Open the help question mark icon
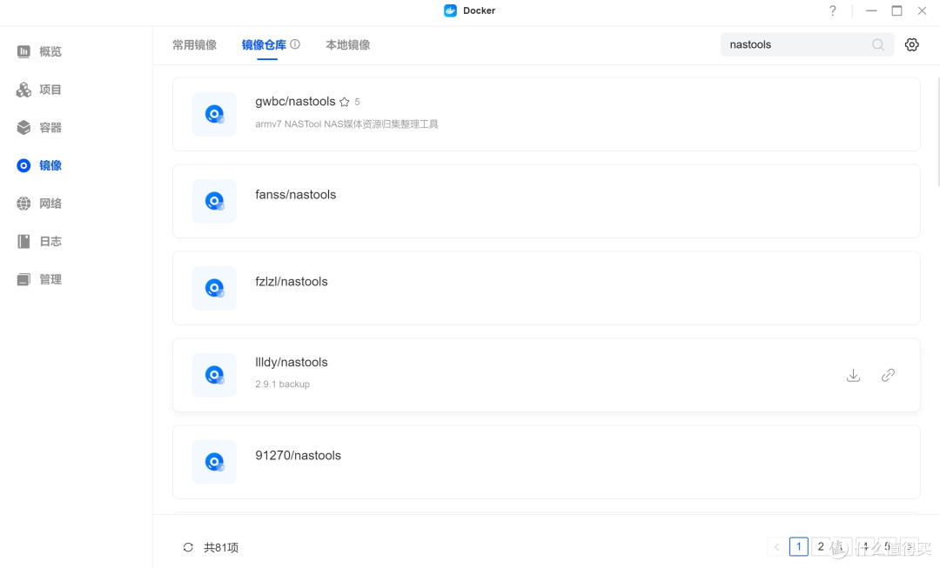Image resolution: width=940 pixels, height=568 pixels. (833, 10)
